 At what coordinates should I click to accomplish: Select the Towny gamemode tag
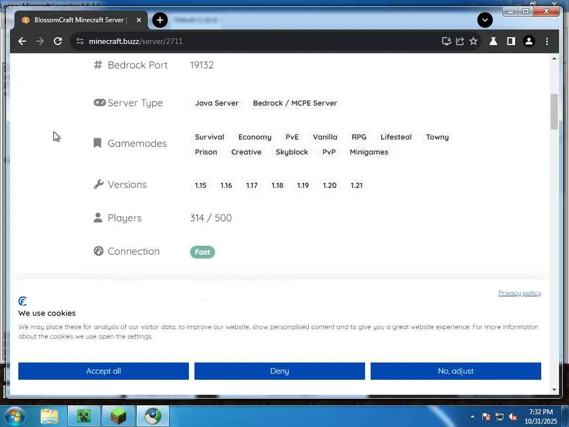point(437,137)
